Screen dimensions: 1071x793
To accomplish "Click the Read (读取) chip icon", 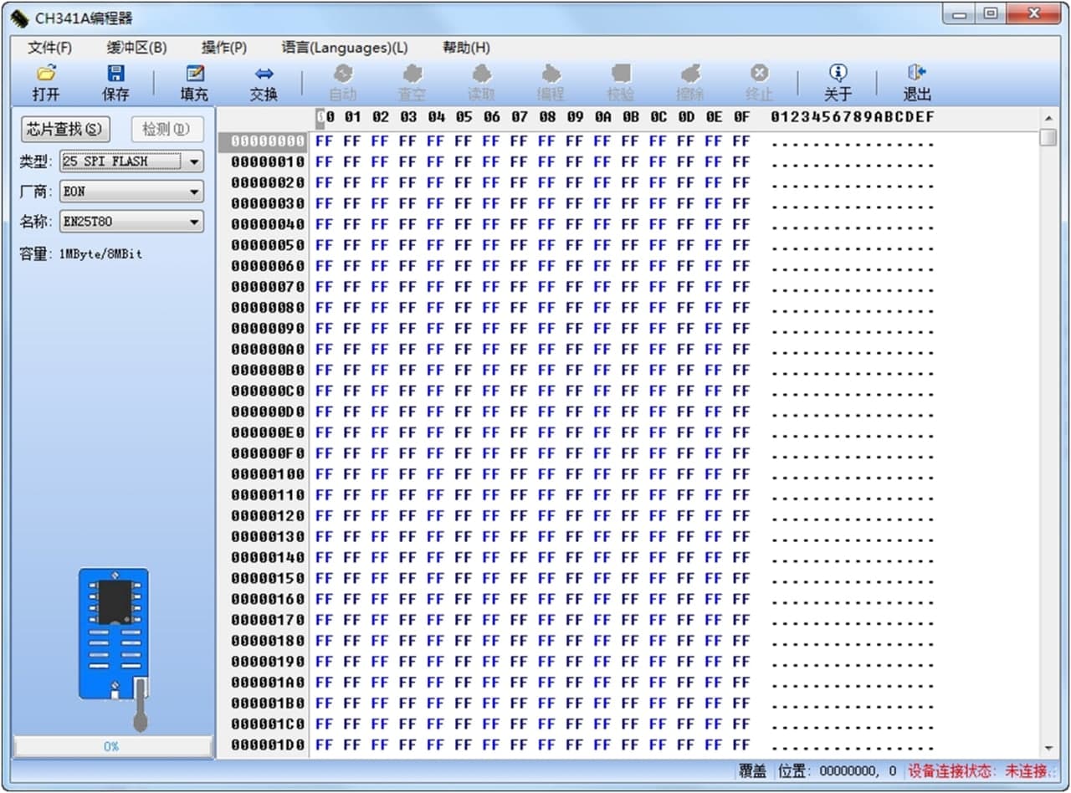I will [x=481, y=73].
